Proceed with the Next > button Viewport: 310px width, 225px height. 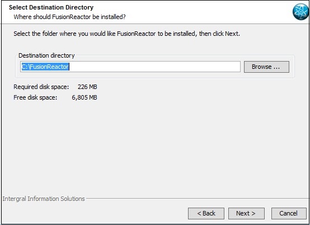coord(246,213)
